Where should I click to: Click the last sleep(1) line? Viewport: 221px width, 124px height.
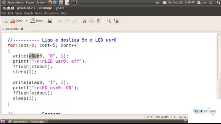coord(25,99)
